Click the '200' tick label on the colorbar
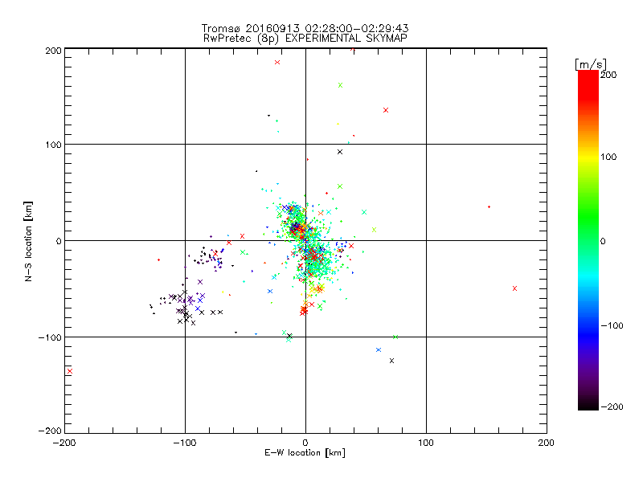The height and width of the screenshot is (482, 643). click(x=608, y=75)
